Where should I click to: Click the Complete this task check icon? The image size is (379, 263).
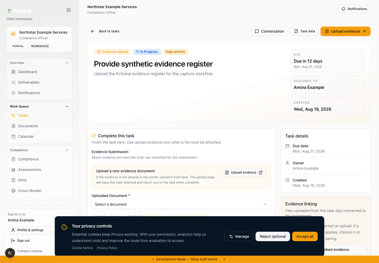point(94,136)
